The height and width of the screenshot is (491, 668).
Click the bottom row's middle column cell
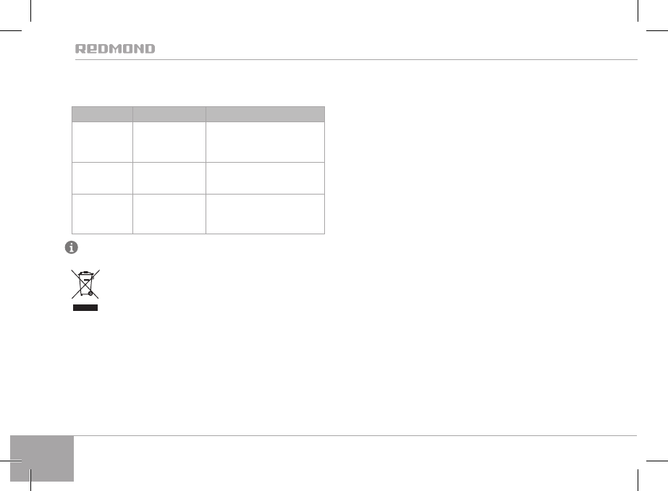click(169, 213)
